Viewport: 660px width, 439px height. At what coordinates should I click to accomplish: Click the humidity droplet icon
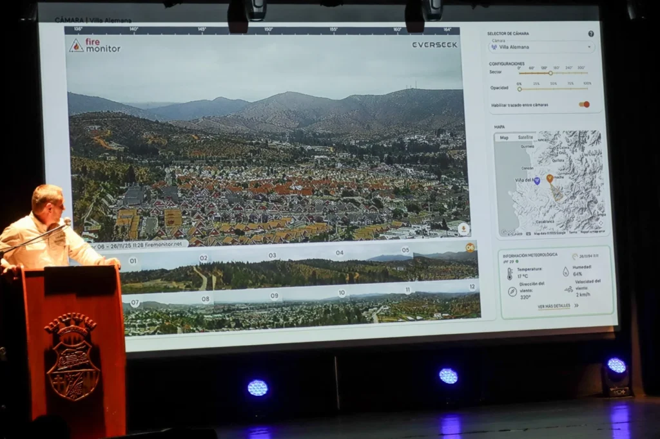click(565, 272)
